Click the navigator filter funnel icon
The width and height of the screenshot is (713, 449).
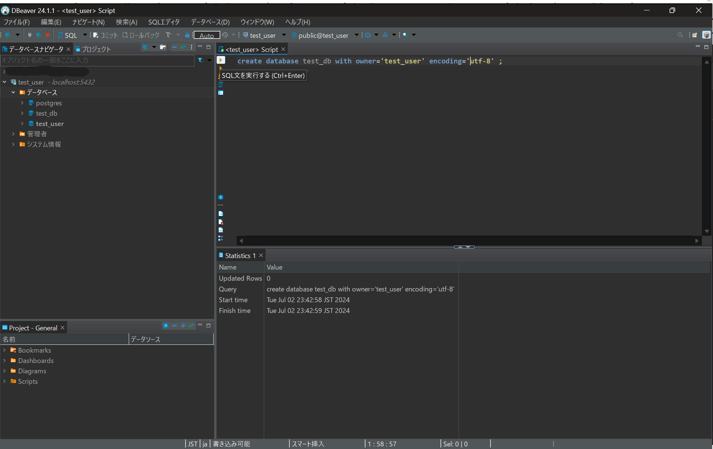coord(200,60)
